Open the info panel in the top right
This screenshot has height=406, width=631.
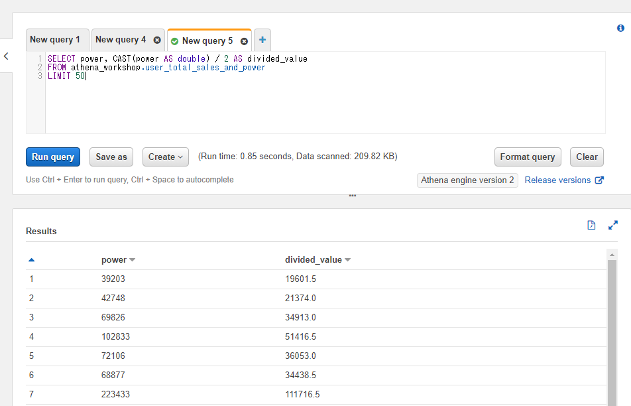point(620,28)
